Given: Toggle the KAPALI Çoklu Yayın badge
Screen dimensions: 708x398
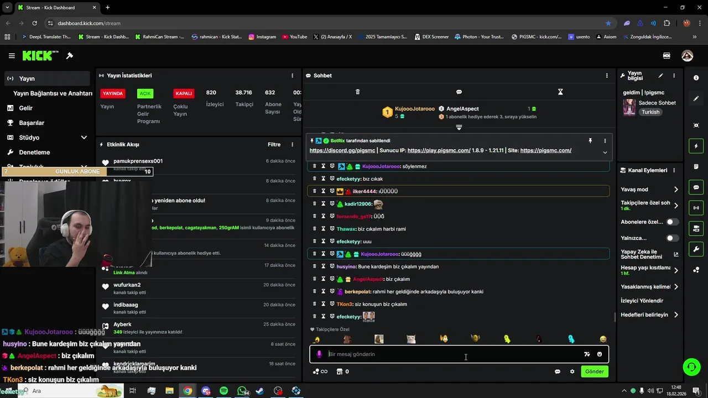Looking at the screenshot, I should point(184,93).
